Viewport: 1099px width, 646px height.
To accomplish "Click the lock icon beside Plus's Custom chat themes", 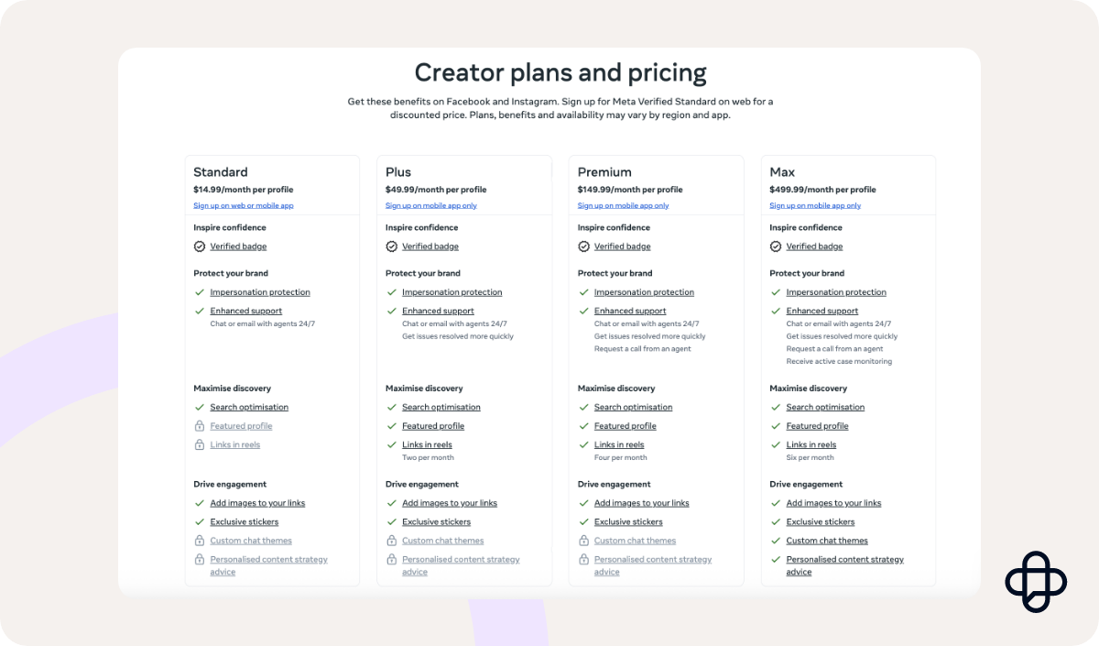I will 392,541.
